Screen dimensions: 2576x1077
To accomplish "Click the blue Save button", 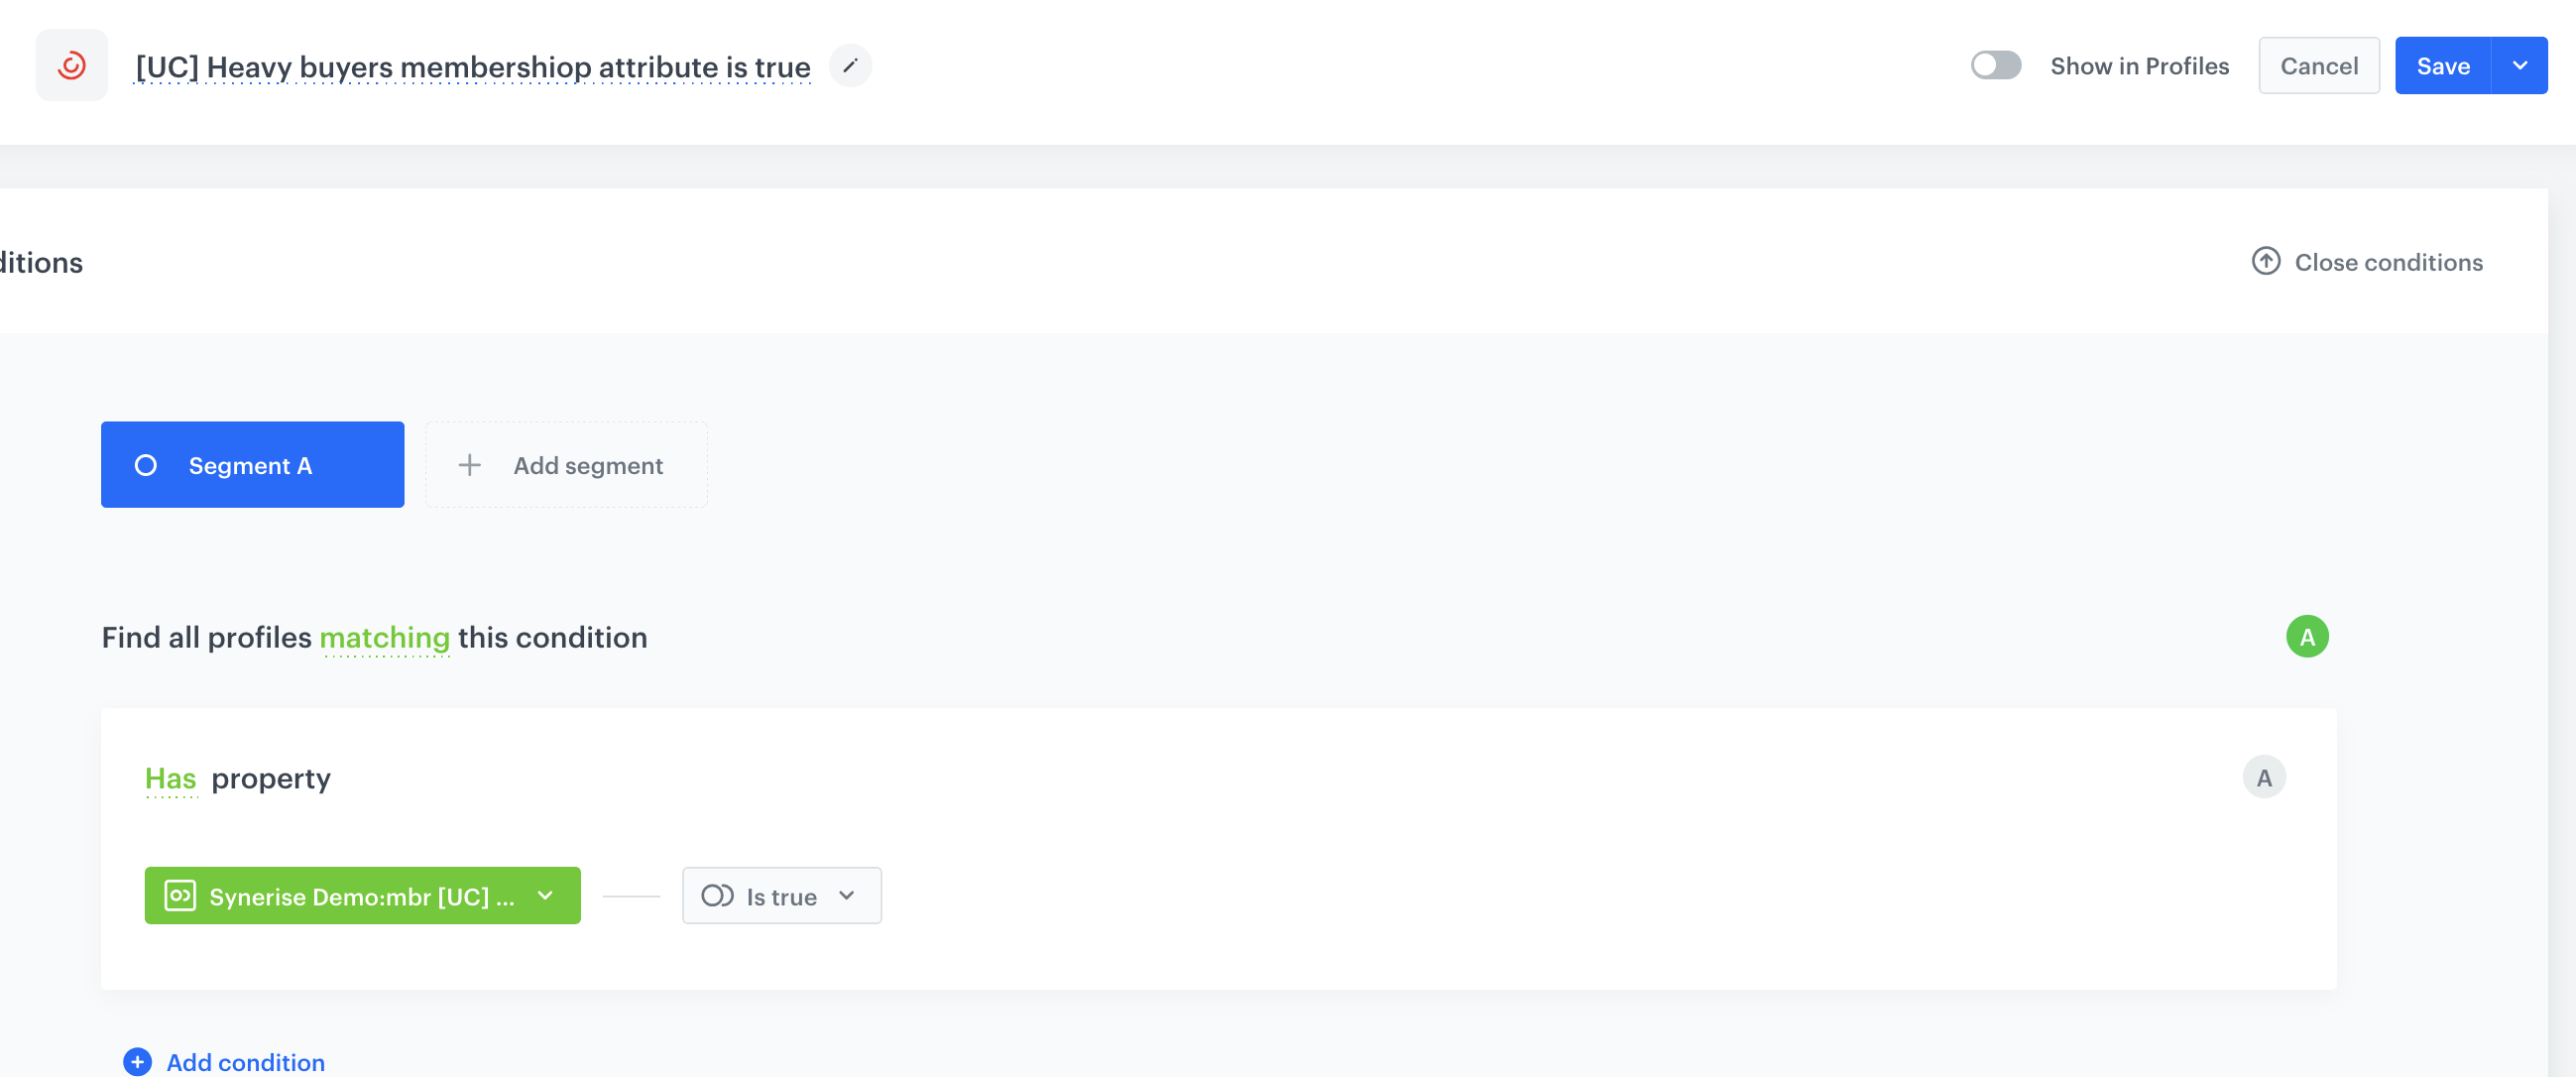I will (x=2442, y=66).
